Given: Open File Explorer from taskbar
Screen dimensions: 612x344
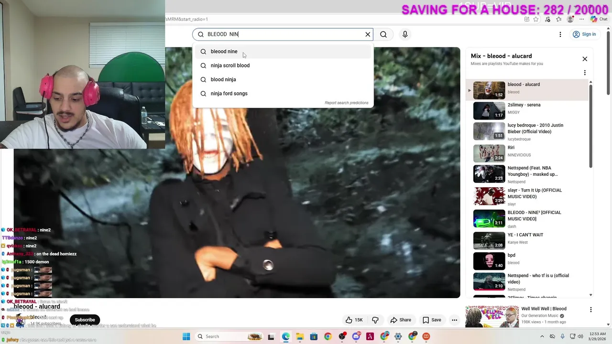Looking at the screenshot, I should 300,336.
